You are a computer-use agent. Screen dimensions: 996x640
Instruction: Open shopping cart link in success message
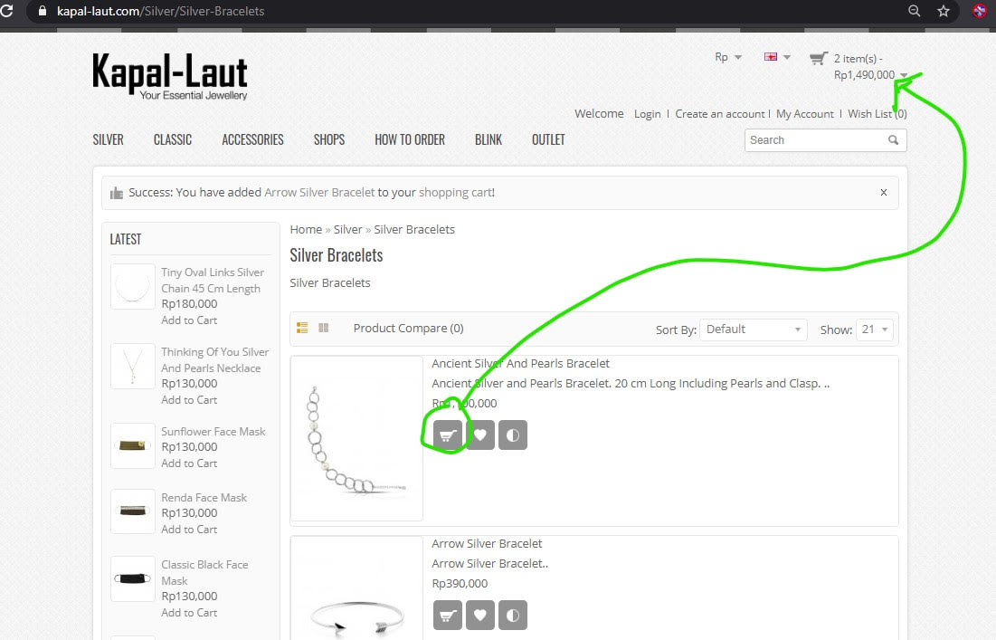(x=455, y=193)
